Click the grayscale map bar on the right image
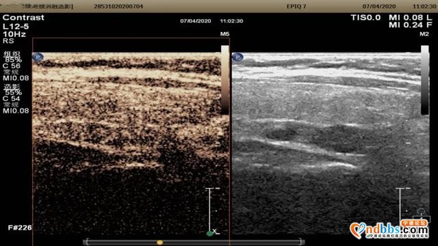The image size is (438, 246). [x=424, y=80]
